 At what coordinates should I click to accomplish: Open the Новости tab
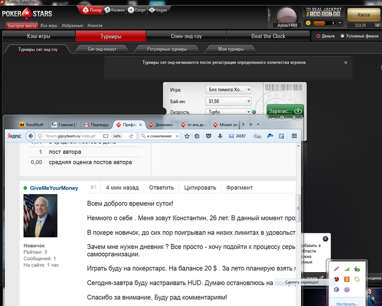pos(95,26)
